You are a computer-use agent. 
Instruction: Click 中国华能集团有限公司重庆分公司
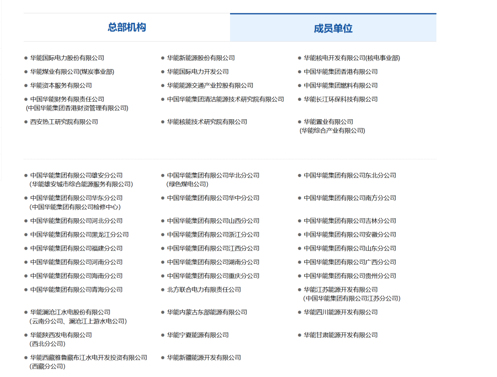tap(214, 276)
